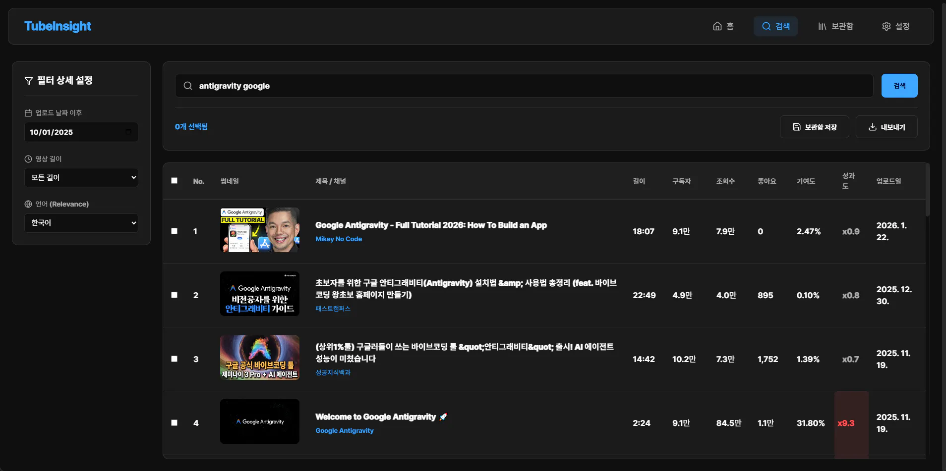Expand the 모든 길이 video length dropdown

click(x=81, y=177)
